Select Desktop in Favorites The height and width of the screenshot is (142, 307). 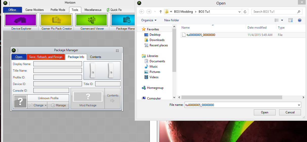click(x=155, y=35)
